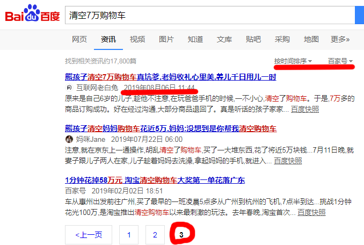Open the 知道 tab
The width and height of the screenshot is (364, 245).
(x=195, y=39)
